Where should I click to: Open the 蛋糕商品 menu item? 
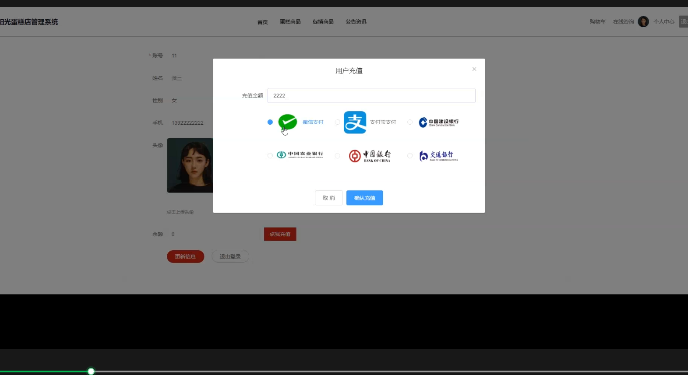[x=290, y=21]
